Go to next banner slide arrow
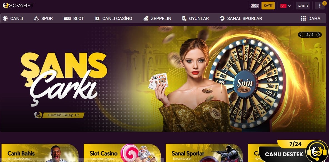This screenshot has height=162, width=329. click(319, 35)
